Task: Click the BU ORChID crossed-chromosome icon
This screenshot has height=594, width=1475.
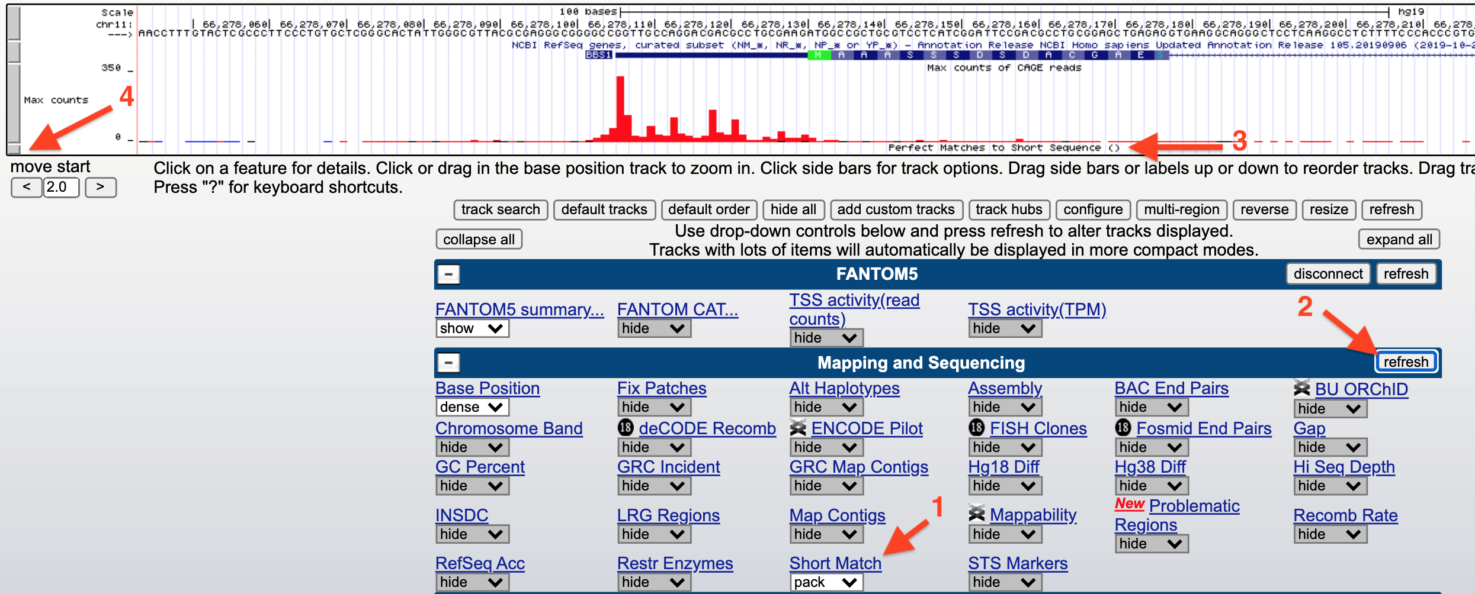Action: tap(1301, 388)
